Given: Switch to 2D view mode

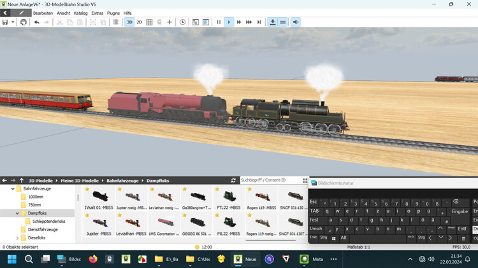Looking at the screenshot, I should (140, 22).
